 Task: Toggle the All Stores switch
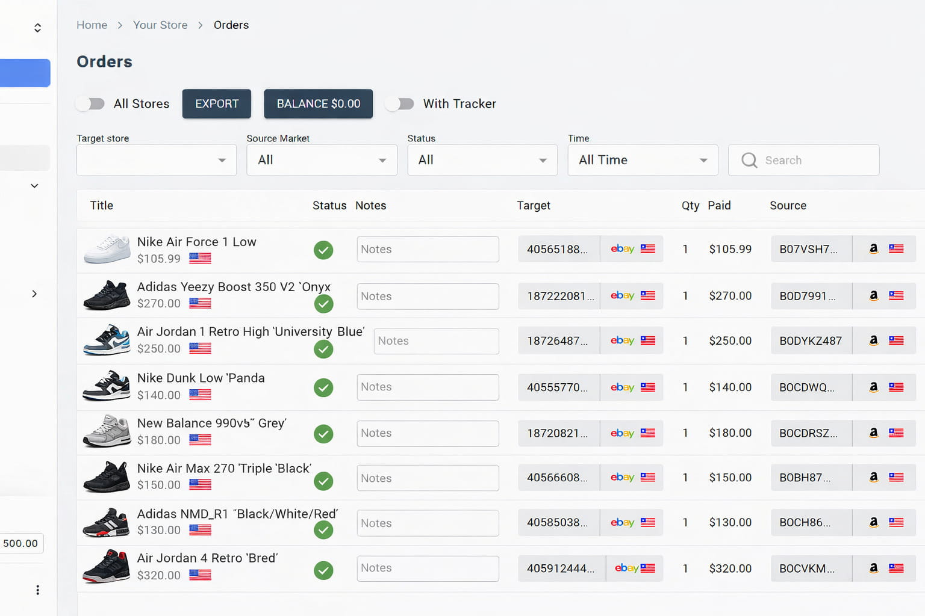pyautogui.click(x=90, y=103)
